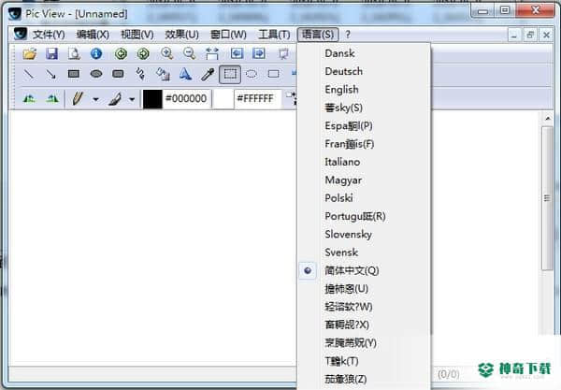Click the second green Mirror image icon
The image size is (561, 390).
(x=52, y=98)
